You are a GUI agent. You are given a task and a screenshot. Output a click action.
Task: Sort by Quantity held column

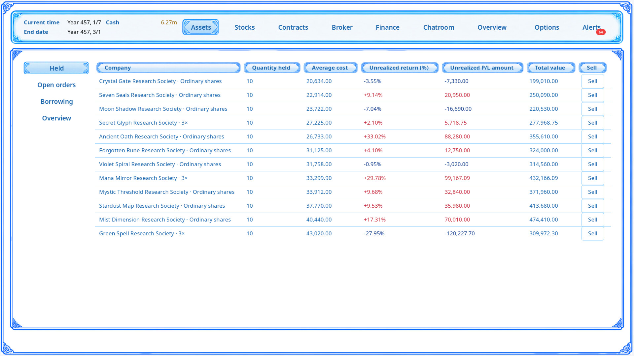[x=272, y=68]
